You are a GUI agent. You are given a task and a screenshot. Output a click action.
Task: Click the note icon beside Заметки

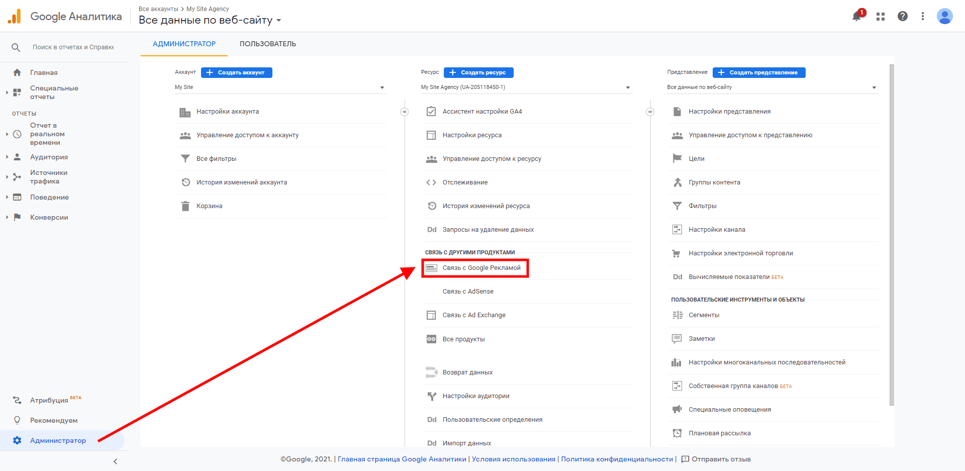coord(677,339)
